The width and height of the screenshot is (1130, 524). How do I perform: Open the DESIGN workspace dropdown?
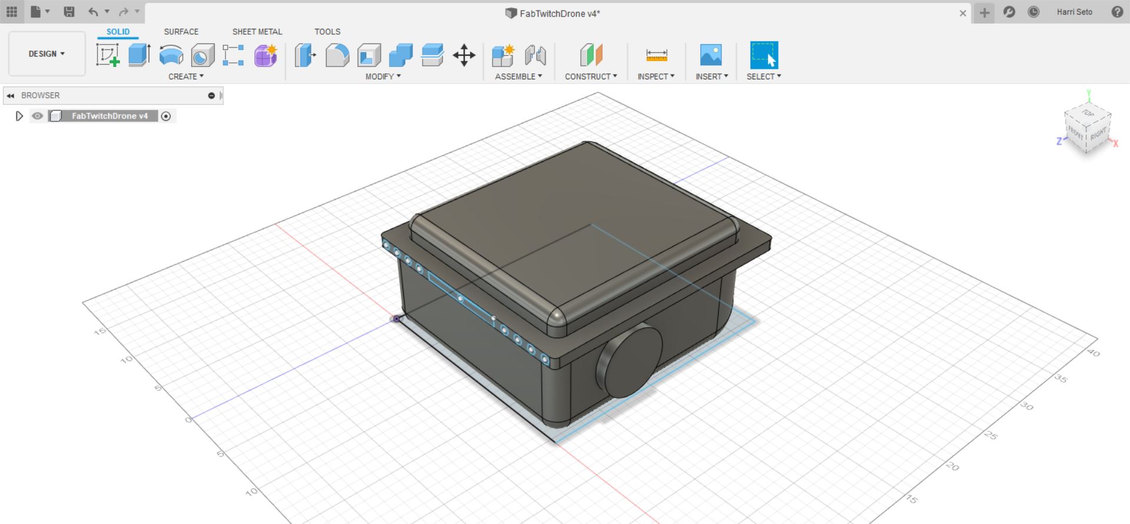point(46,54)
